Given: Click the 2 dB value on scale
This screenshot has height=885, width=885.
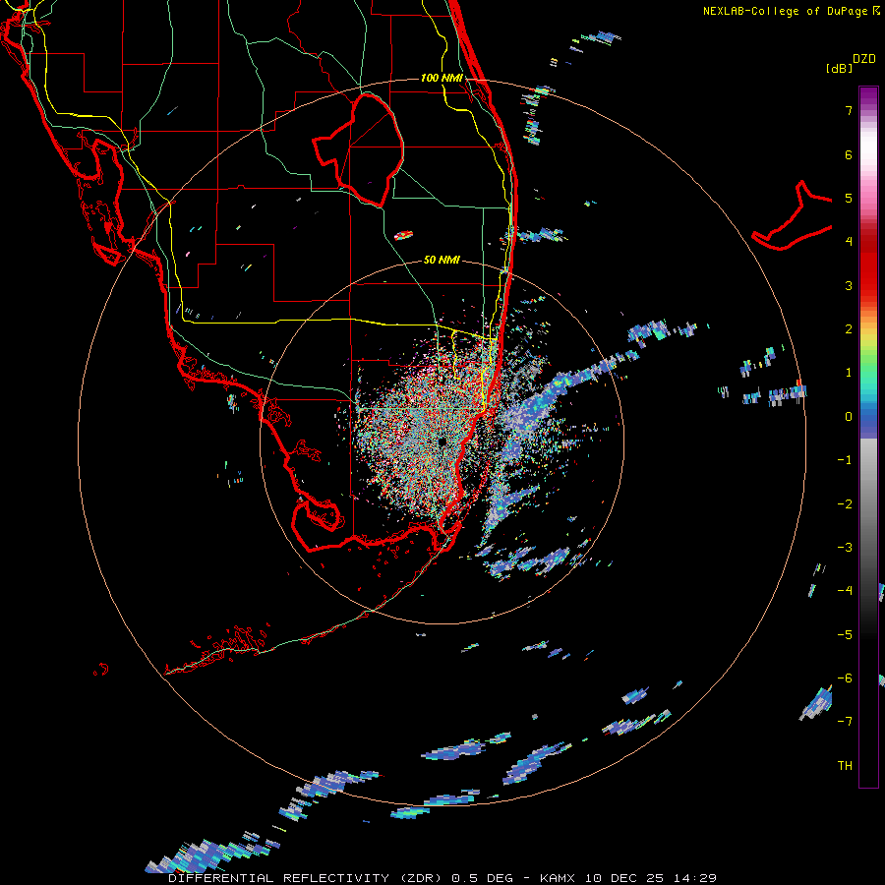Looking at the screenshot, I should tap(849, 329).
